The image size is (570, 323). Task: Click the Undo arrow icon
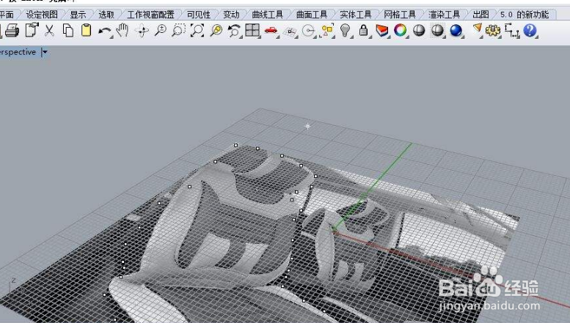tap(105, 31)
